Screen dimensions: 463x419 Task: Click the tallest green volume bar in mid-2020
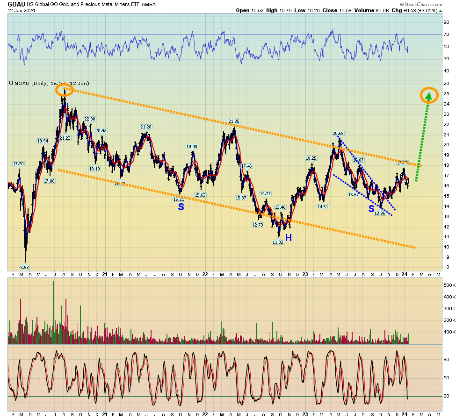point(53,312)
